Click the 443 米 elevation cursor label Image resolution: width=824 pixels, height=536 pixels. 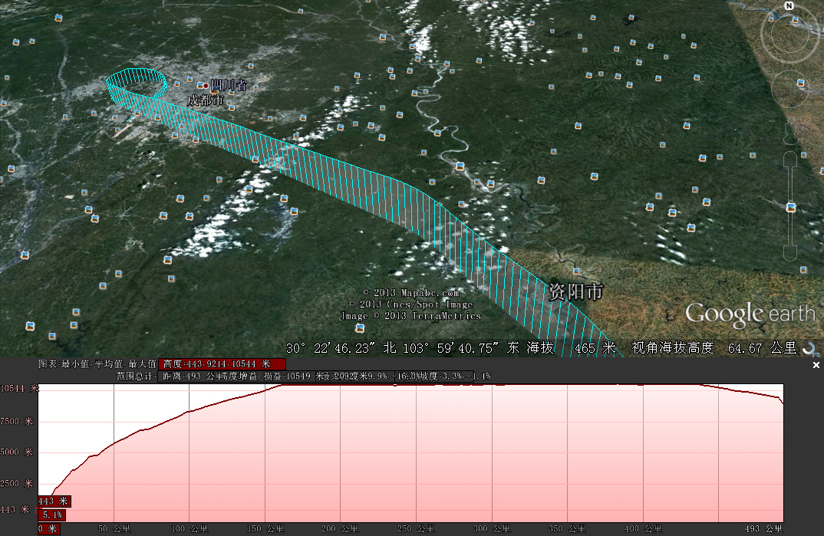point(53,501)
